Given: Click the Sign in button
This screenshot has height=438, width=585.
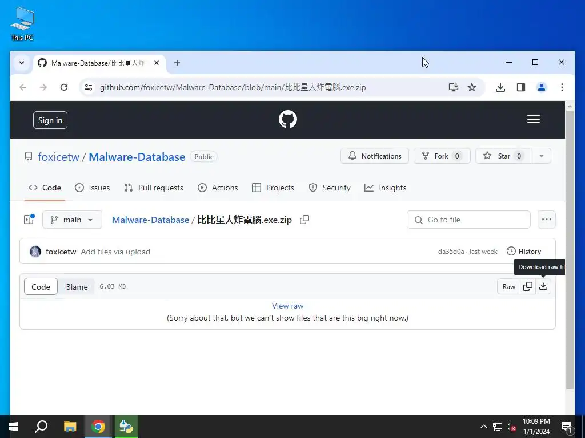Looking at the screenshot, I should (50, 120).
